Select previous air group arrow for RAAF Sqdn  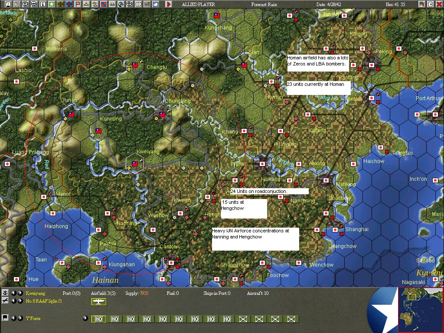pos(14,301)
